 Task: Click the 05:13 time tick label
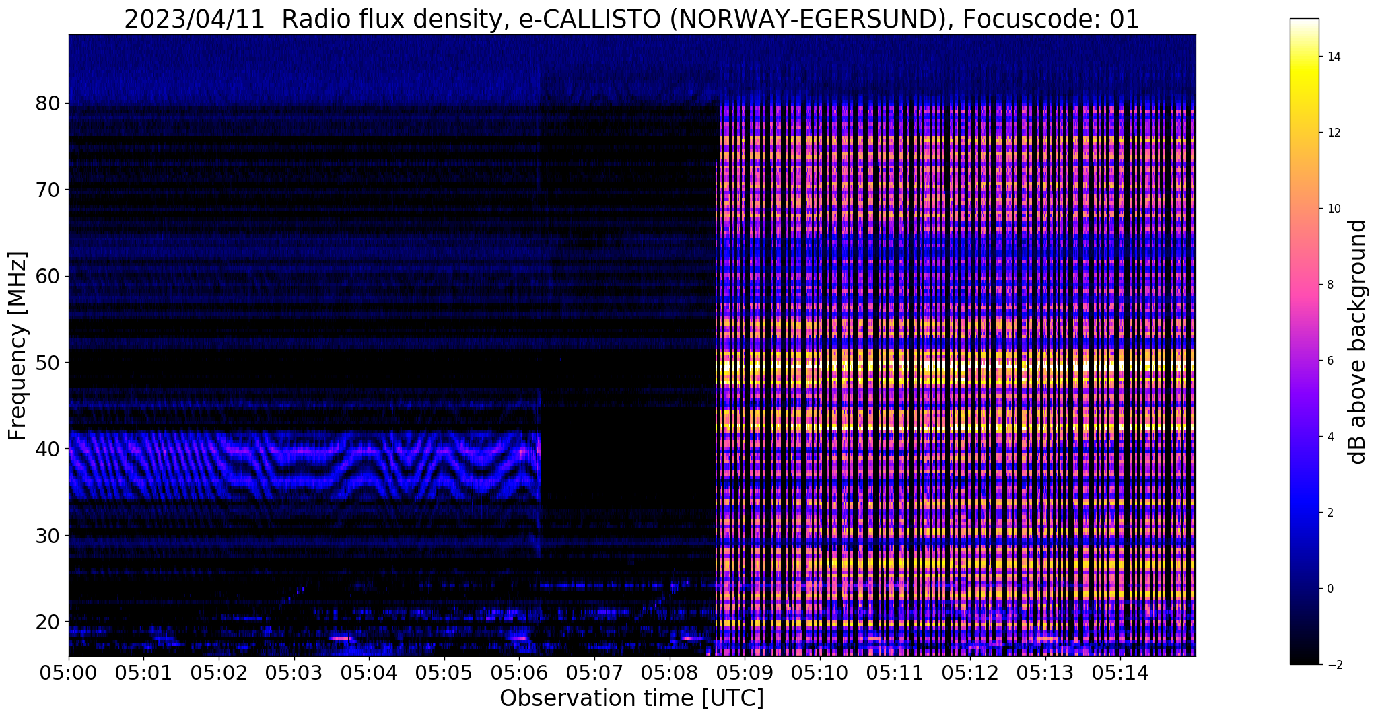[1045, 672]
